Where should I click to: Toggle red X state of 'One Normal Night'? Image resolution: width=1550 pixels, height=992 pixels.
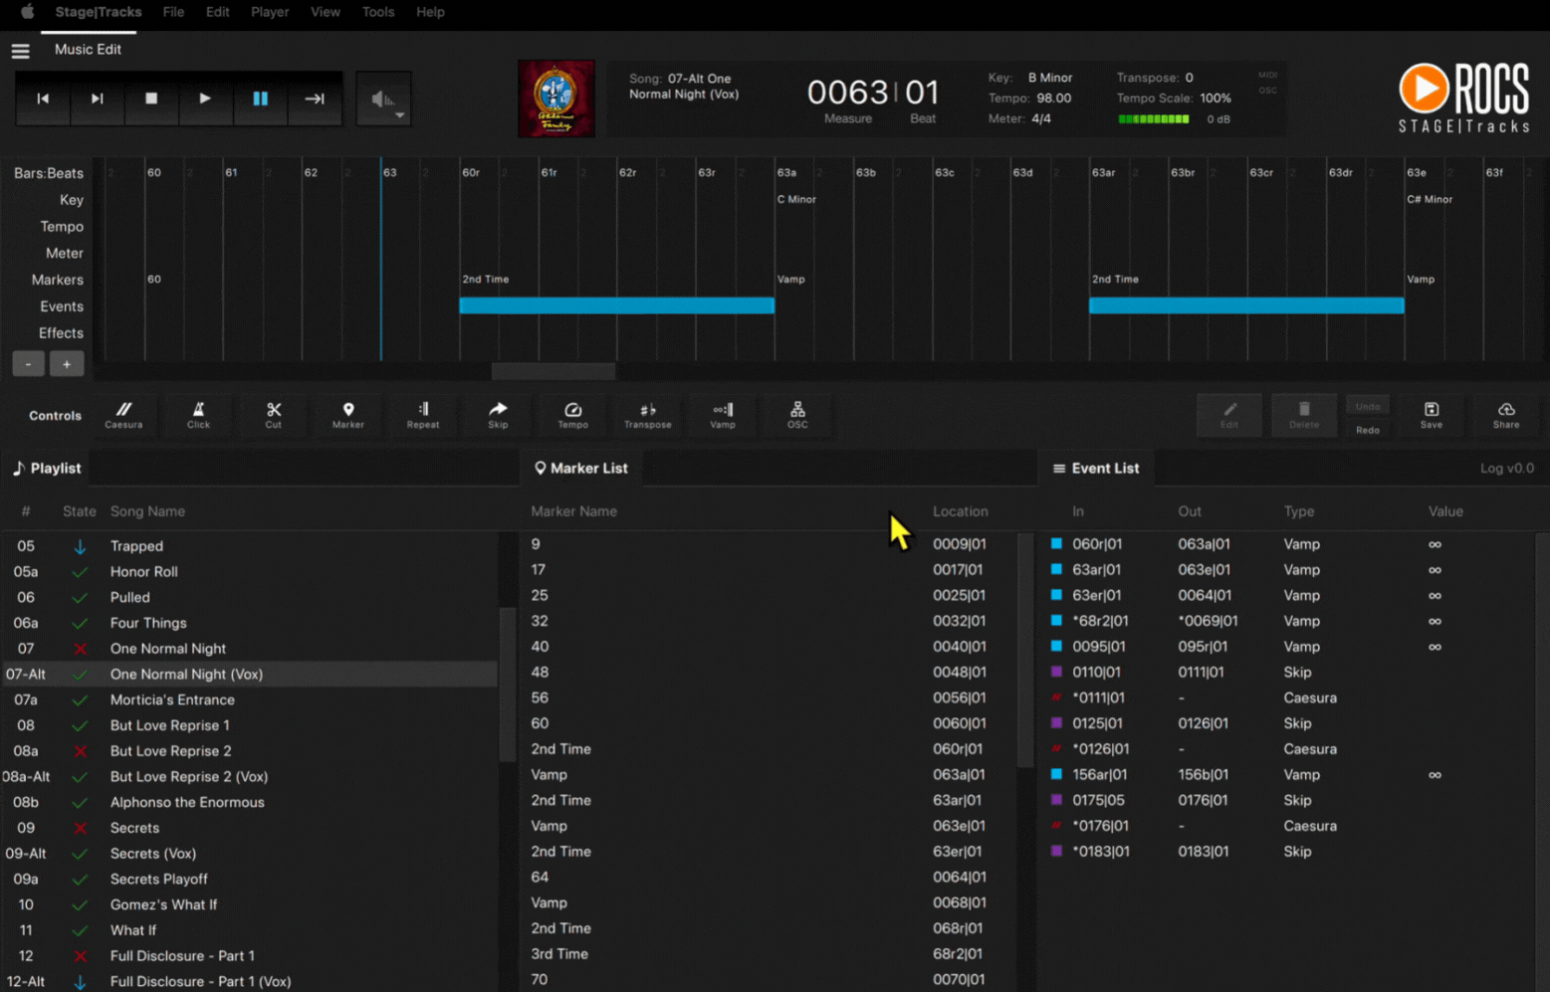coord(81,649)
